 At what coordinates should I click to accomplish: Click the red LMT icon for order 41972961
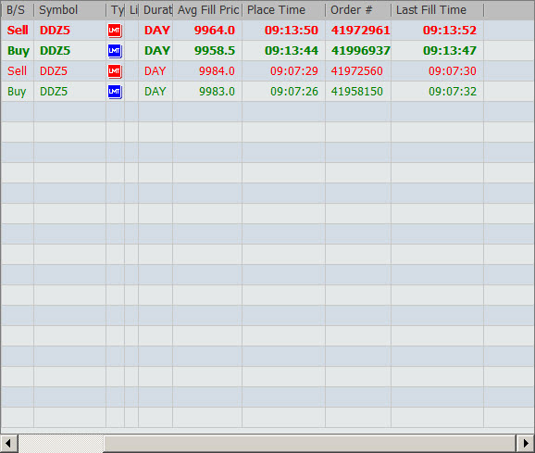[115, 31]
